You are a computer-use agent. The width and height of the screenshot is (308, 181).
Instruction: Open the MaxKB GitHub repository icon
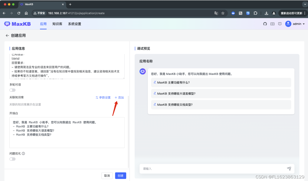pos(265,24)
